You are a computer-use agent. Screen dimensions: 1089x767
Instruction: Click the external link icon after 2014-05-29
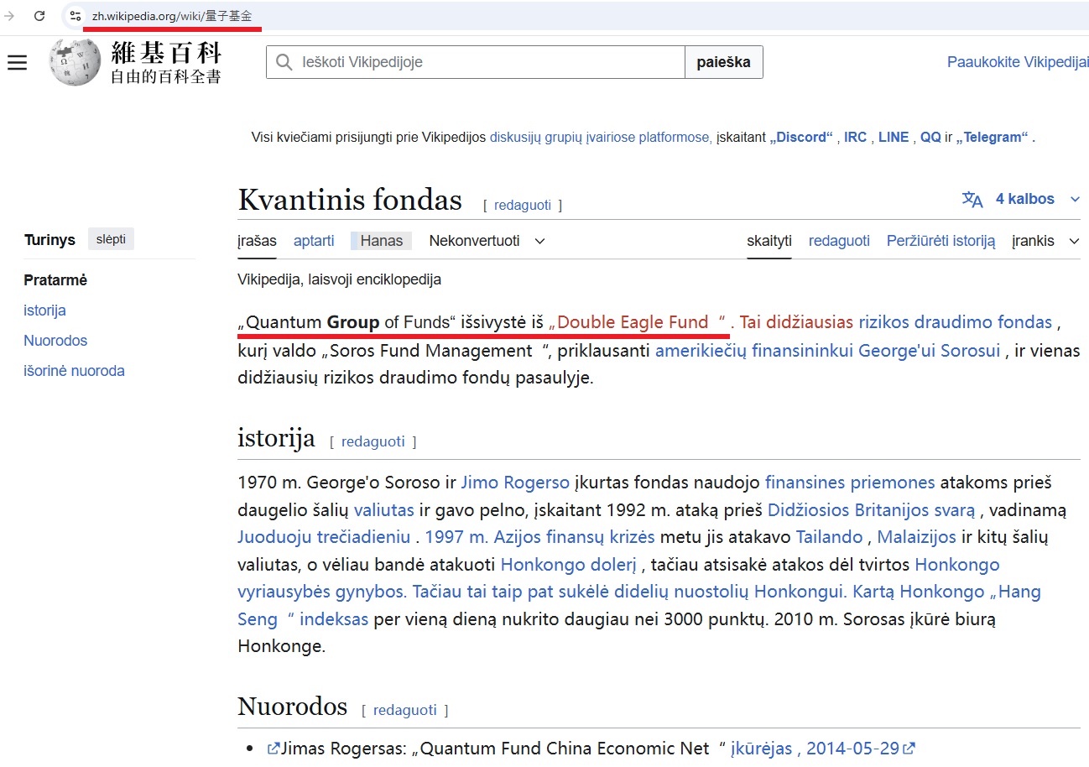pyautogui.click(x=909, y=749)
